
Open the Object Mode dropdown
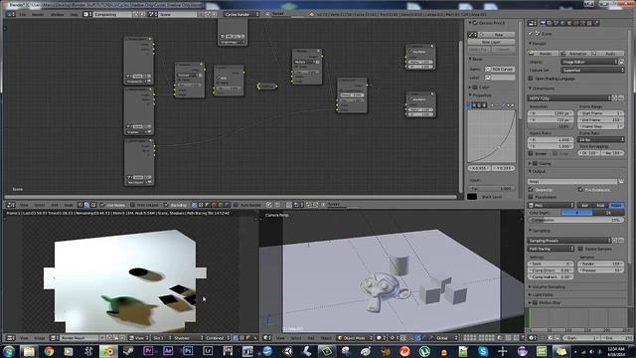point(355,338)
